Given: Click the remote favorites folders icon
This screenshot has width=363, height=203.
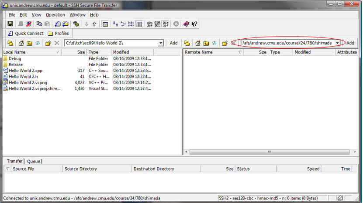Looking at the screenshot, I should pyautogui.click(x=187, y=43).
